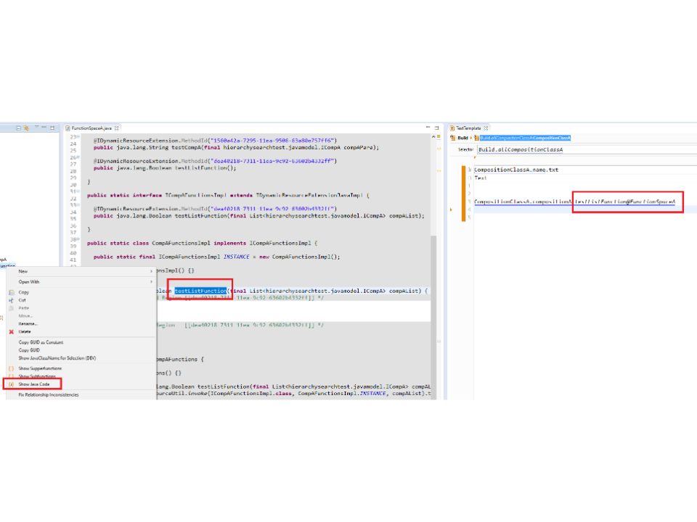Screen dimensions: 697x522
Task: Select Show Superfunctions entry
Action: pyautogui.click(x=40, y=368)
